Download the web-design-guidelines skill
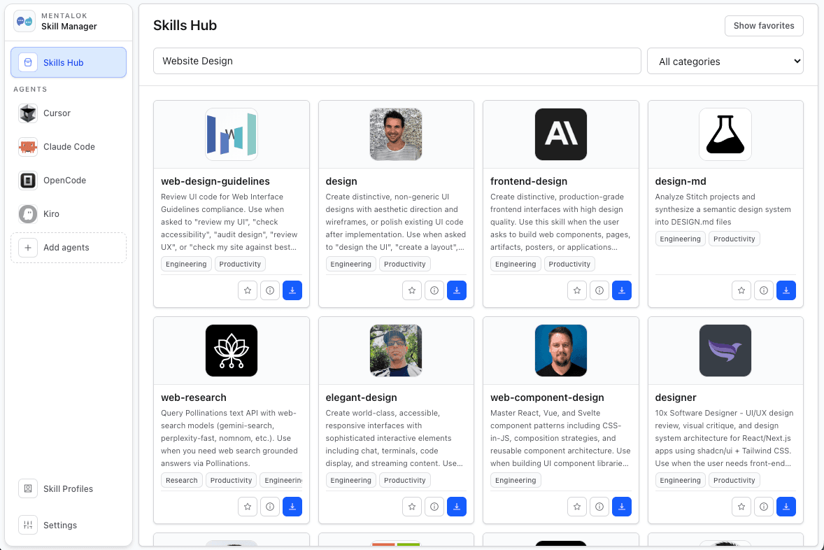 coord(292,290)
